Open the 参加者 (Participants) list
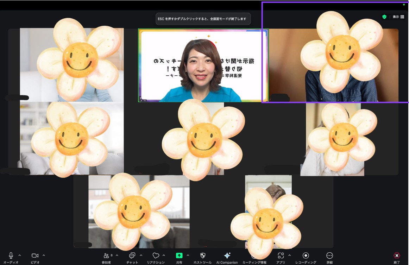Image resolution: width=409 pixels, height=265 pixels. pos(106,256)
